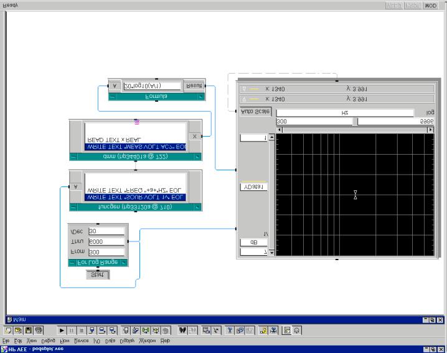The width and height of the screenshot is (447, 353).
Task: Click the log scale label on plot
Action: 430,112
